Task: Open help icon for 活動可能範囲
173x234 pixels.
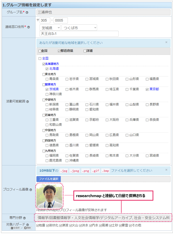Action: click(27, 101)
